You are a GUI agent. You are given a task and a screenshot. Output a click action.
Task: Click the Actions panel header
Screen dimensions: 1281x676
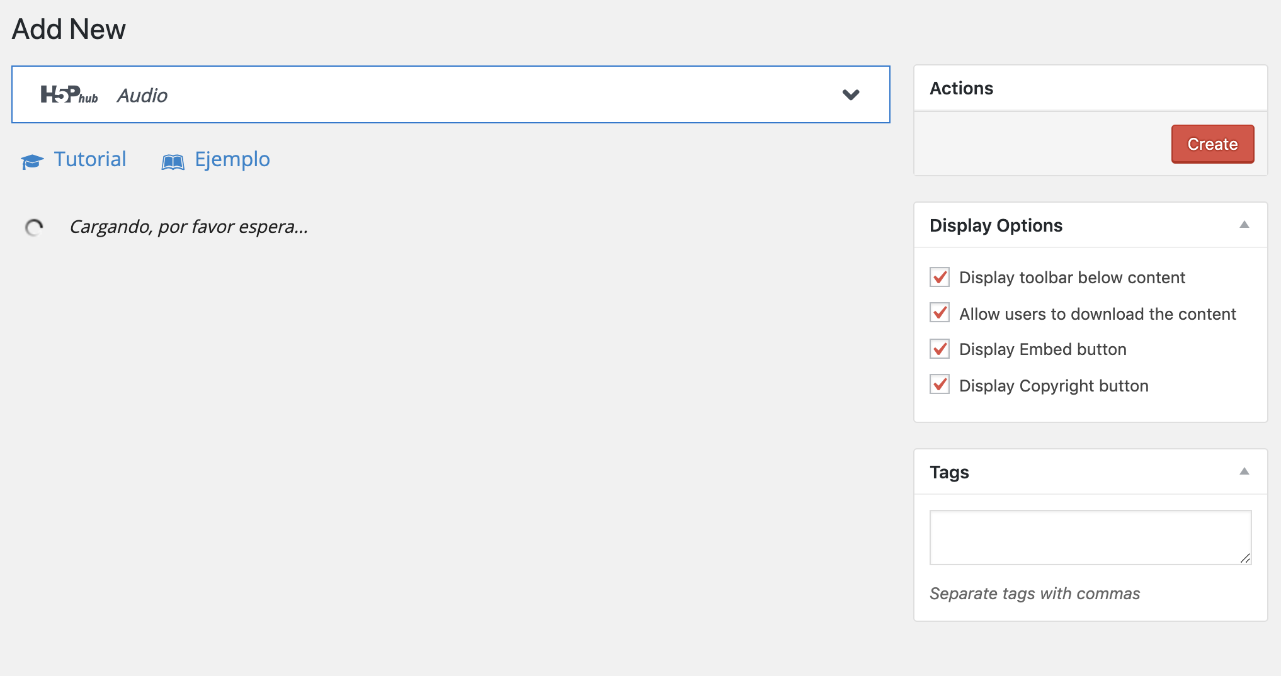point(961,88)
